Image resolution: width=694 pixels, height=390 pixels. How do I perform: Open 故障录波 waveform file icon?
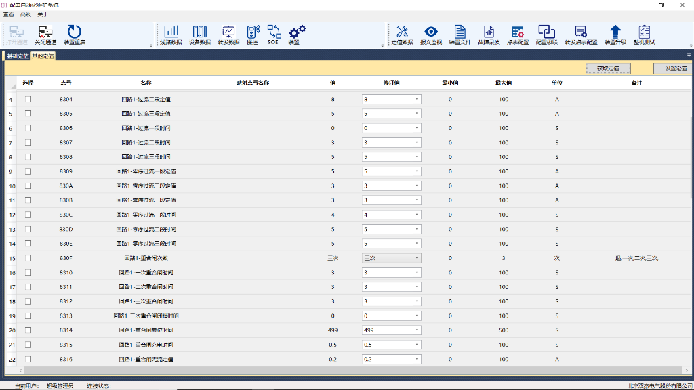(x=489, y=32)
